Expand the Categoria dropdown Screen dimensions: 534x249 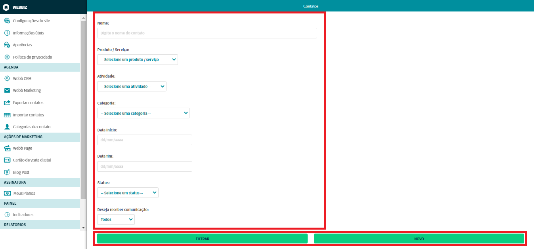[x=143, y=113]
